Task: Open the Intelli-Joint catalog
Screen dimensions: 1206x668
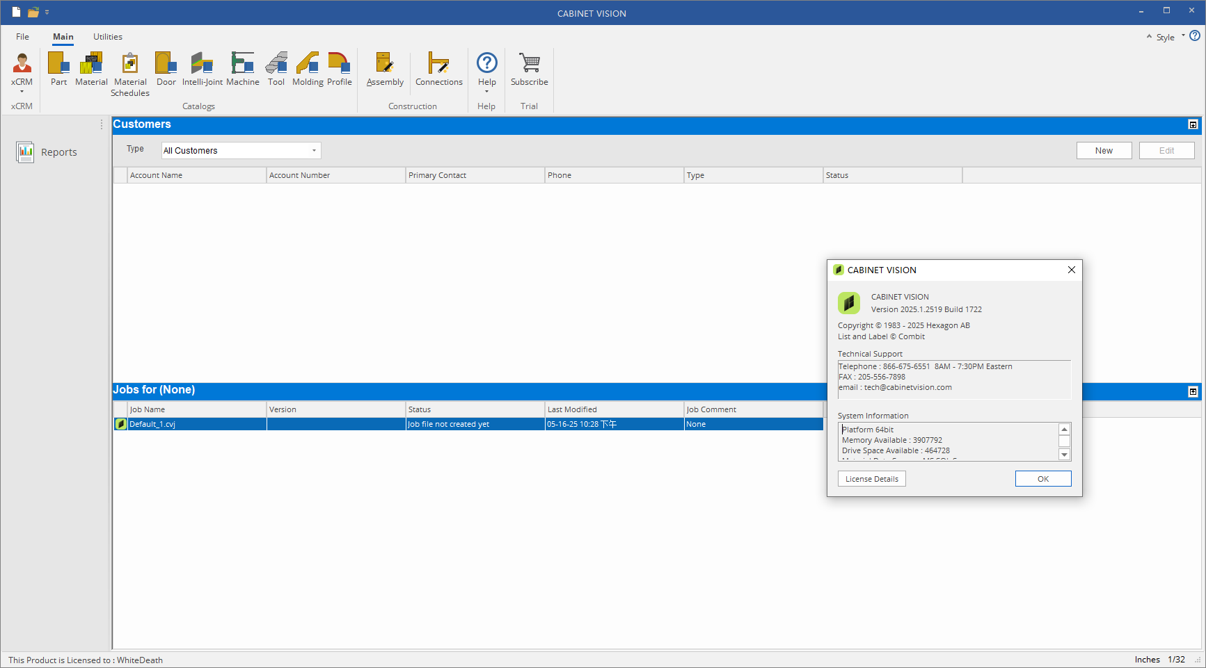Action: (x=203, y=69)
